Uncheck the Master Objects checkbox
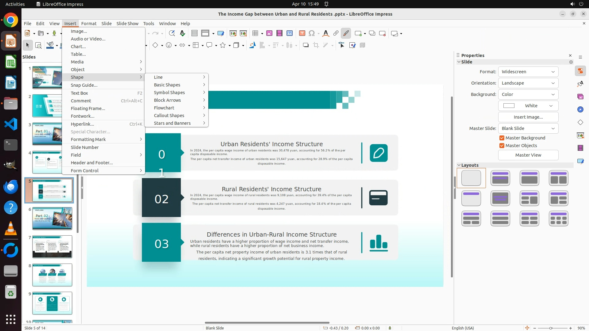This screenshot has width=589, height=331. (x=502, y=146)
